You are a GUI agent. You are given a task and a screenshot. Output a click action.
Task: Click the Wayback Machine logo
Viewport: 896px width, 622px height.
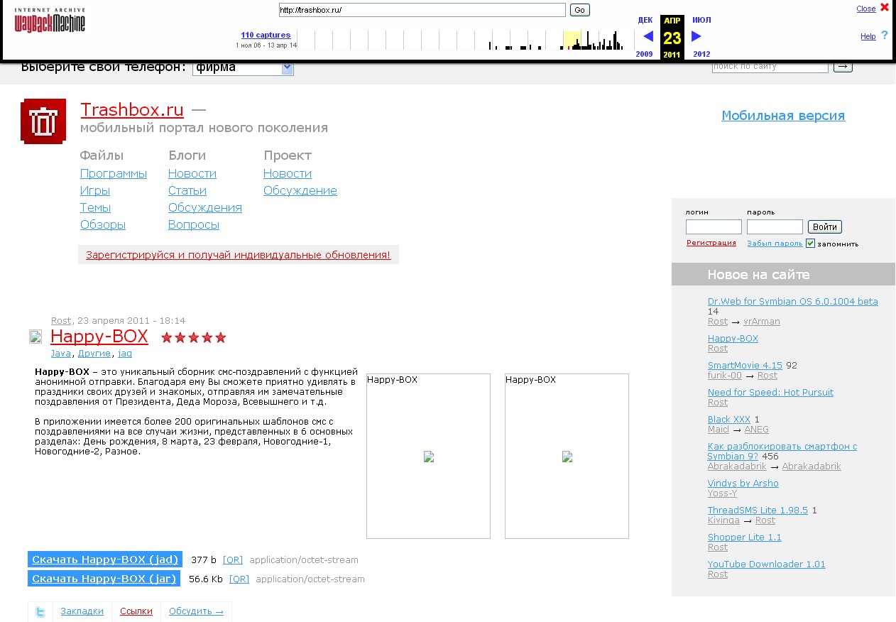tap(50, 21)
